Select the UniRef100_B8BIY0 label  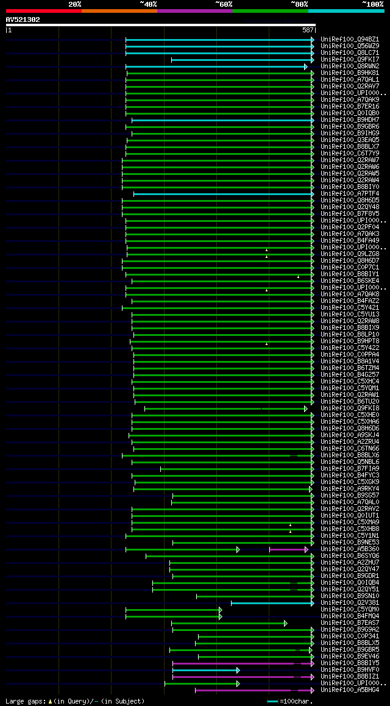click(350, 187)
